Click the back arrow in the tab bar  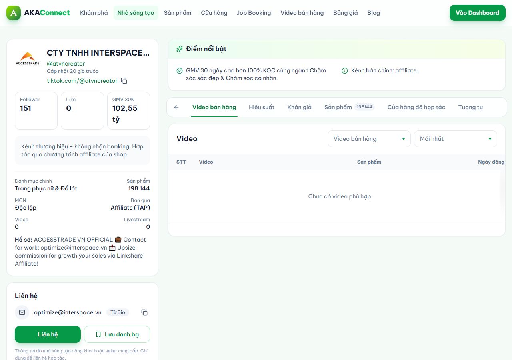(x=176, y=107)
